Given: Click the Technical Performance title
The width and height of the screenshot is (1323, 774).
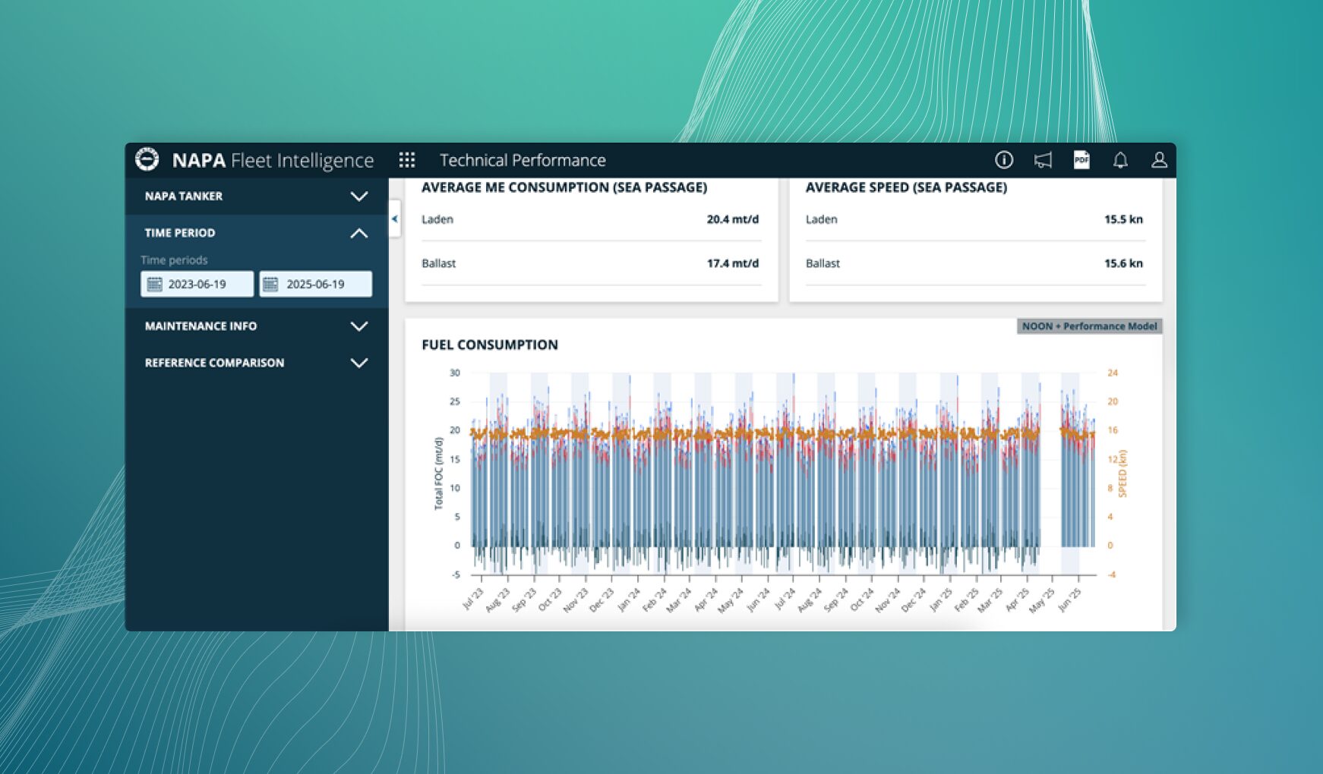Looking at the screenshot, I should click(x=522, y=160).
